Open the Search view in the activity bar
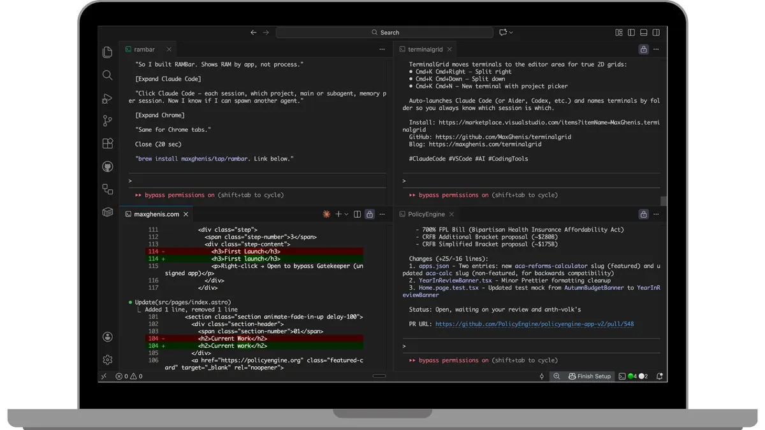The width and height of the screenshot is (765, 430). coord(107,75)
